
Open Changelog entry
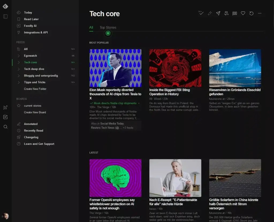tap(31, 137)
